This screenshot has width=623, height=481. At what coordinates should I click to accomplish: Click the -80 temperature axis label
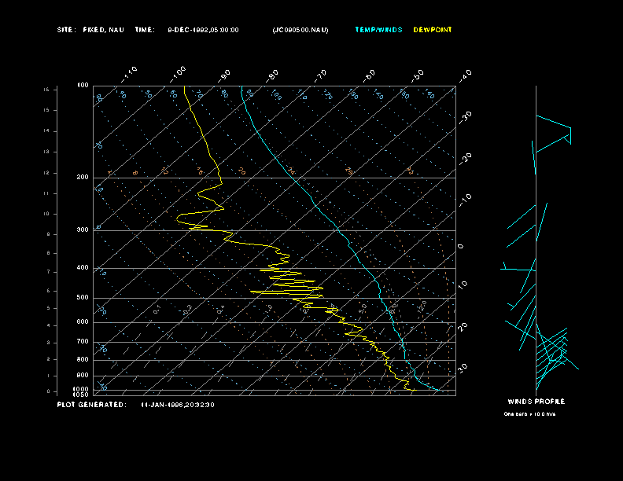pyautogui.click(x=273, y=75)
